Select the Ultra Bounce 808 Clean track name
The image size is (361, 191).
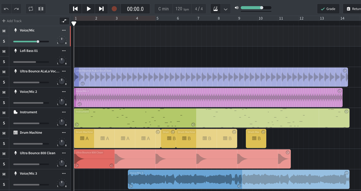(38, 153)
